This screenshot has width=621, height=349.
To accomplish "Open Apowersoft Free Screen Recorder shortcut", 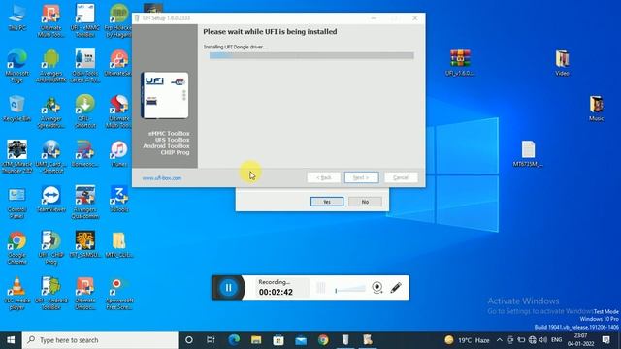I will click(x=118, y=293).
